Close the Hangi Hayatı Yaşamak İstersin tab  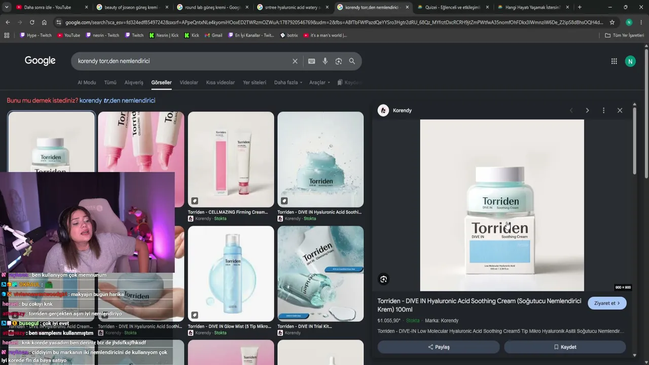coord(567,8)
